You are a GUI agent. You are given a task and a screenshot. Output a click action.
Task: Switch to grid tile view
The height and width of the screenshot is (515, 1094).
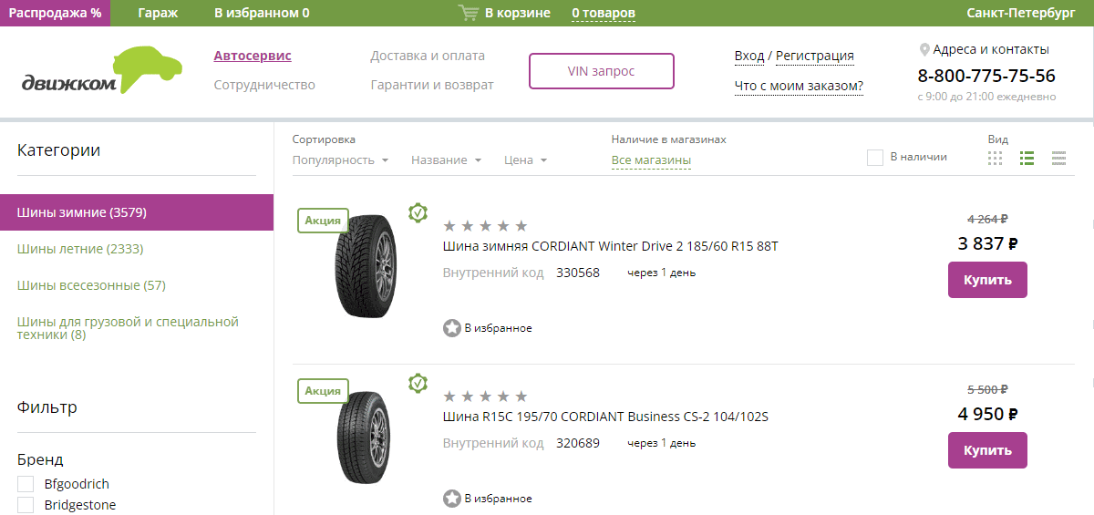pyautogui.click(x=996, y=158)
